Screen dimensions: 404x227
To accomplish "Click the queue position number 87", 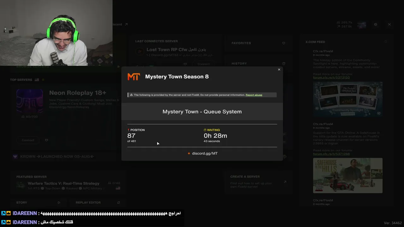I will (131, 136).
